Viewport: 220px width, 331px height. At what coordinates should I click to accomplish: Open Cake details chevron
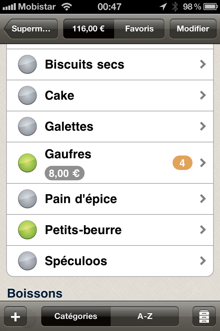tap(203, 96)
